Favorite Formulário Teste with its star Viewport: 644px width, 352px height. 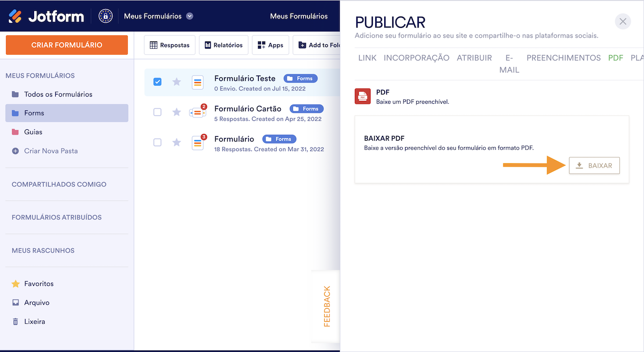click(176, 82)
